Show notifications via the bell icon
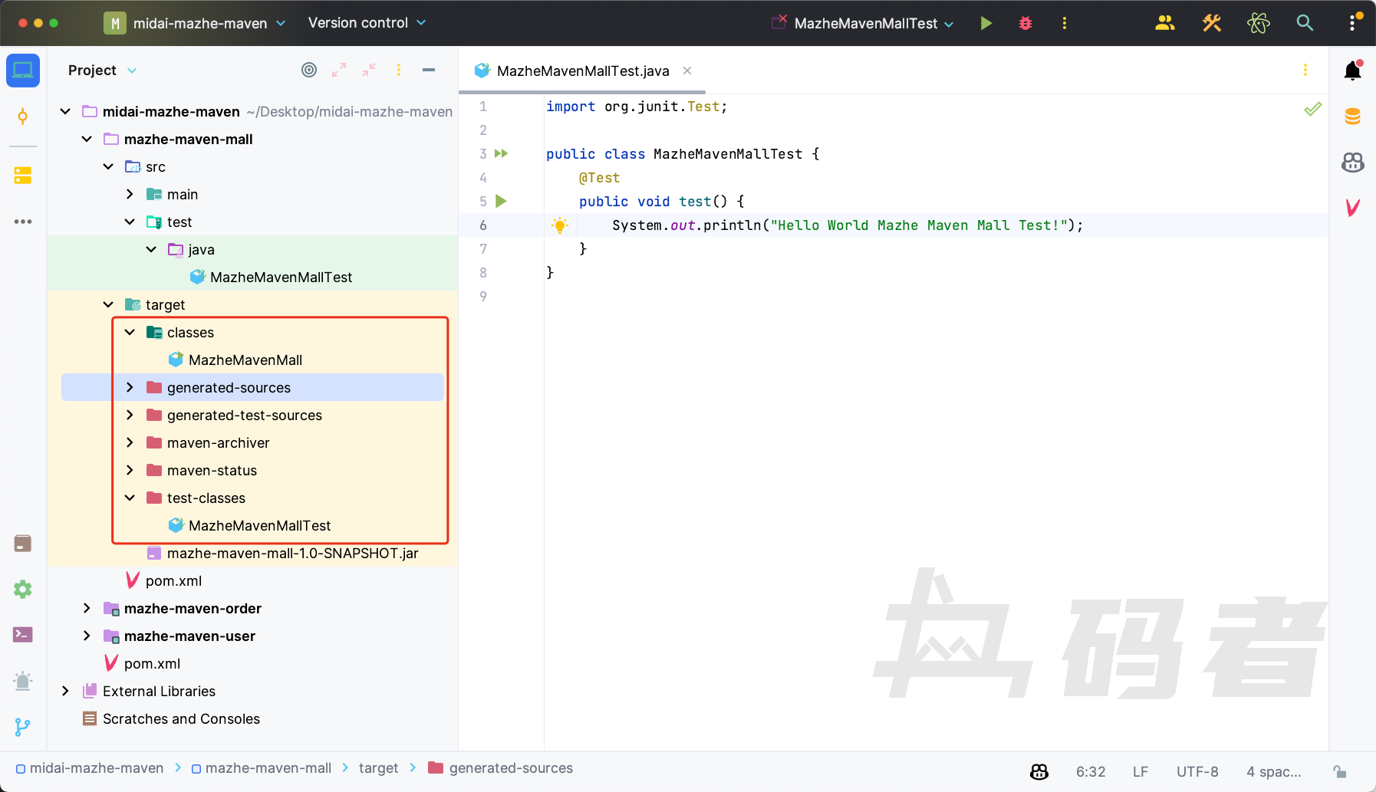 tap(1352, 71)
